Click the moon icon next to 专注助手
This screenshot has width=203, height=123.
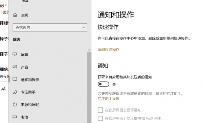point(15,92)
